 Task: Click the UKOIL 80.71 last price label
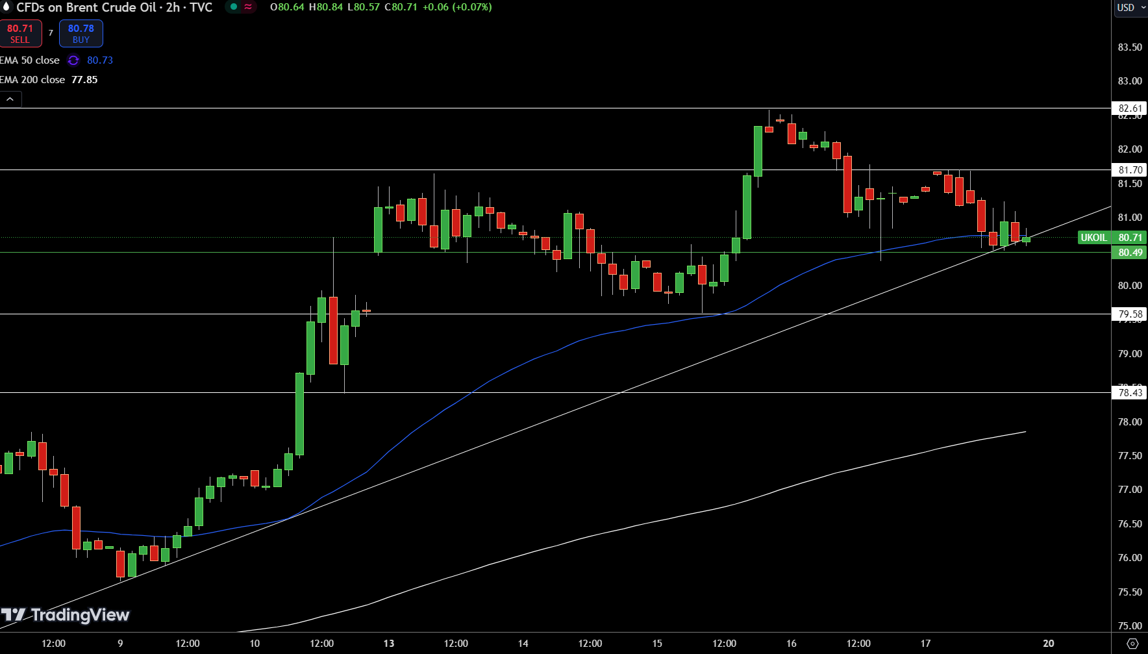1112,238
